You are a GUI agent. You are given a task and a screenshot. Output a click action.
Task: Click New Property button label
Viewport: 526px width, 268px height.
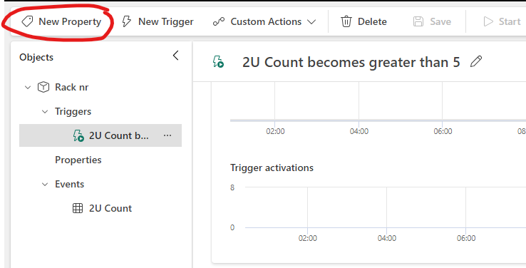[x=70, y=22]
